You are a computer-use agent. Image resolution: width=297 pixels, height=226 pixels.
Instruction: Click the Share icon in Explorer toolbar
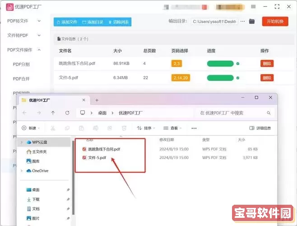tap(110, 128)
